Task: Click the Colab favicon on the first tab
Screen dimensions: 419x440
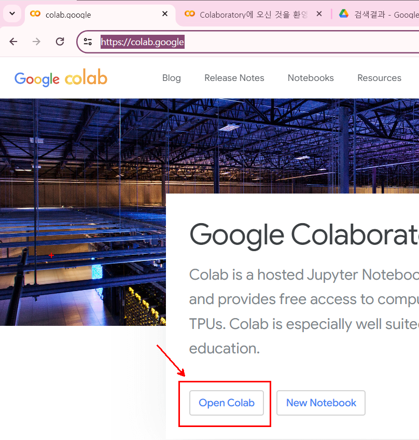Action: tap(35, 13)
